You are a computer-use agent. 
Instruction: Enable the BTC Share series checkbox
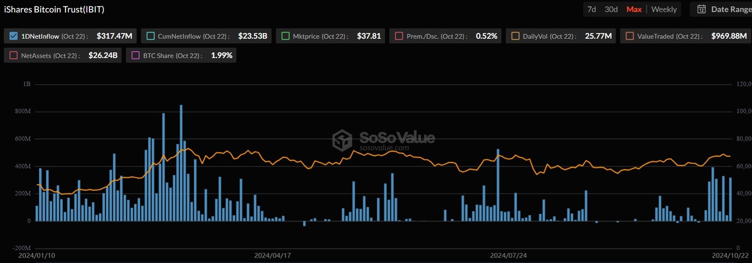pyautogui.click(x=135, y=55)
